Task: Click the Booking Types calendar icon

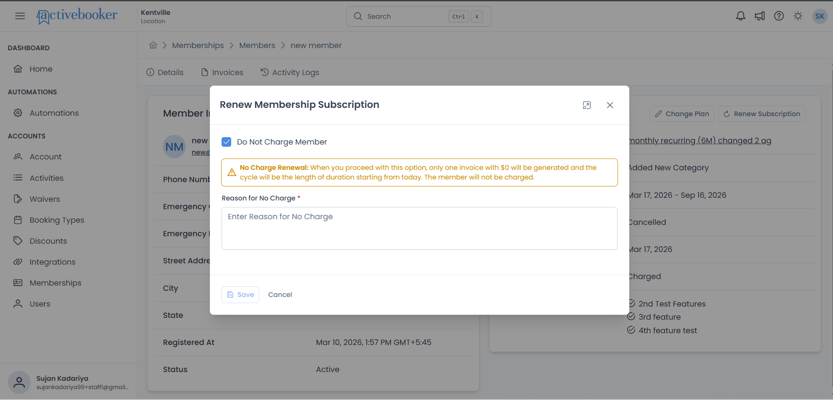Action: (x=18, y=220)
